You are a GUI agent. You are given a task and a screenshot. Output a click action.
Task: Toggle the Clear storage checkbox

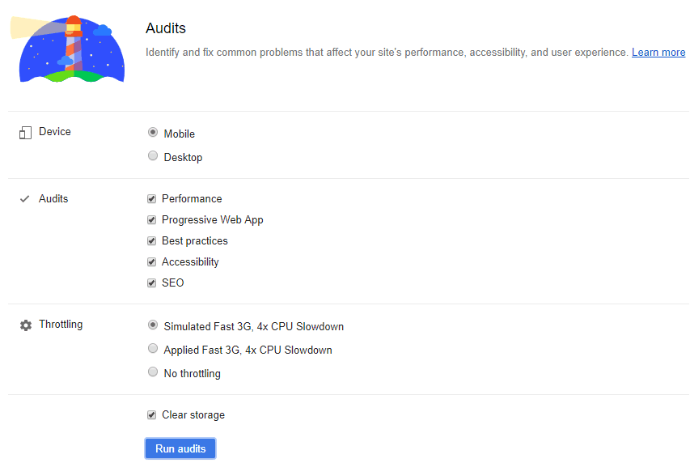(x=151, y=414)
